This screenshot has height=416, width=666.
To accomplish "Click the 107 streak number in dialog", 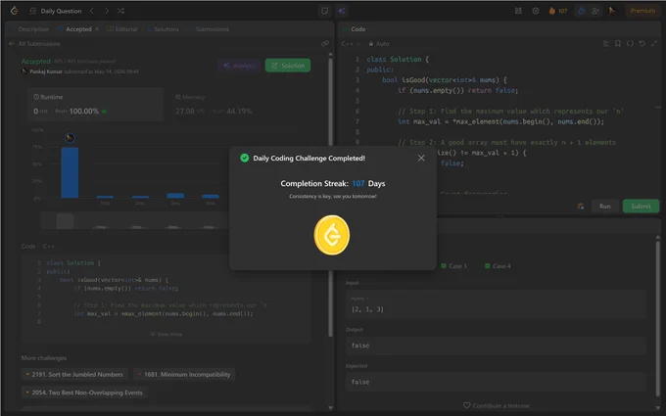I will [358, 183].
